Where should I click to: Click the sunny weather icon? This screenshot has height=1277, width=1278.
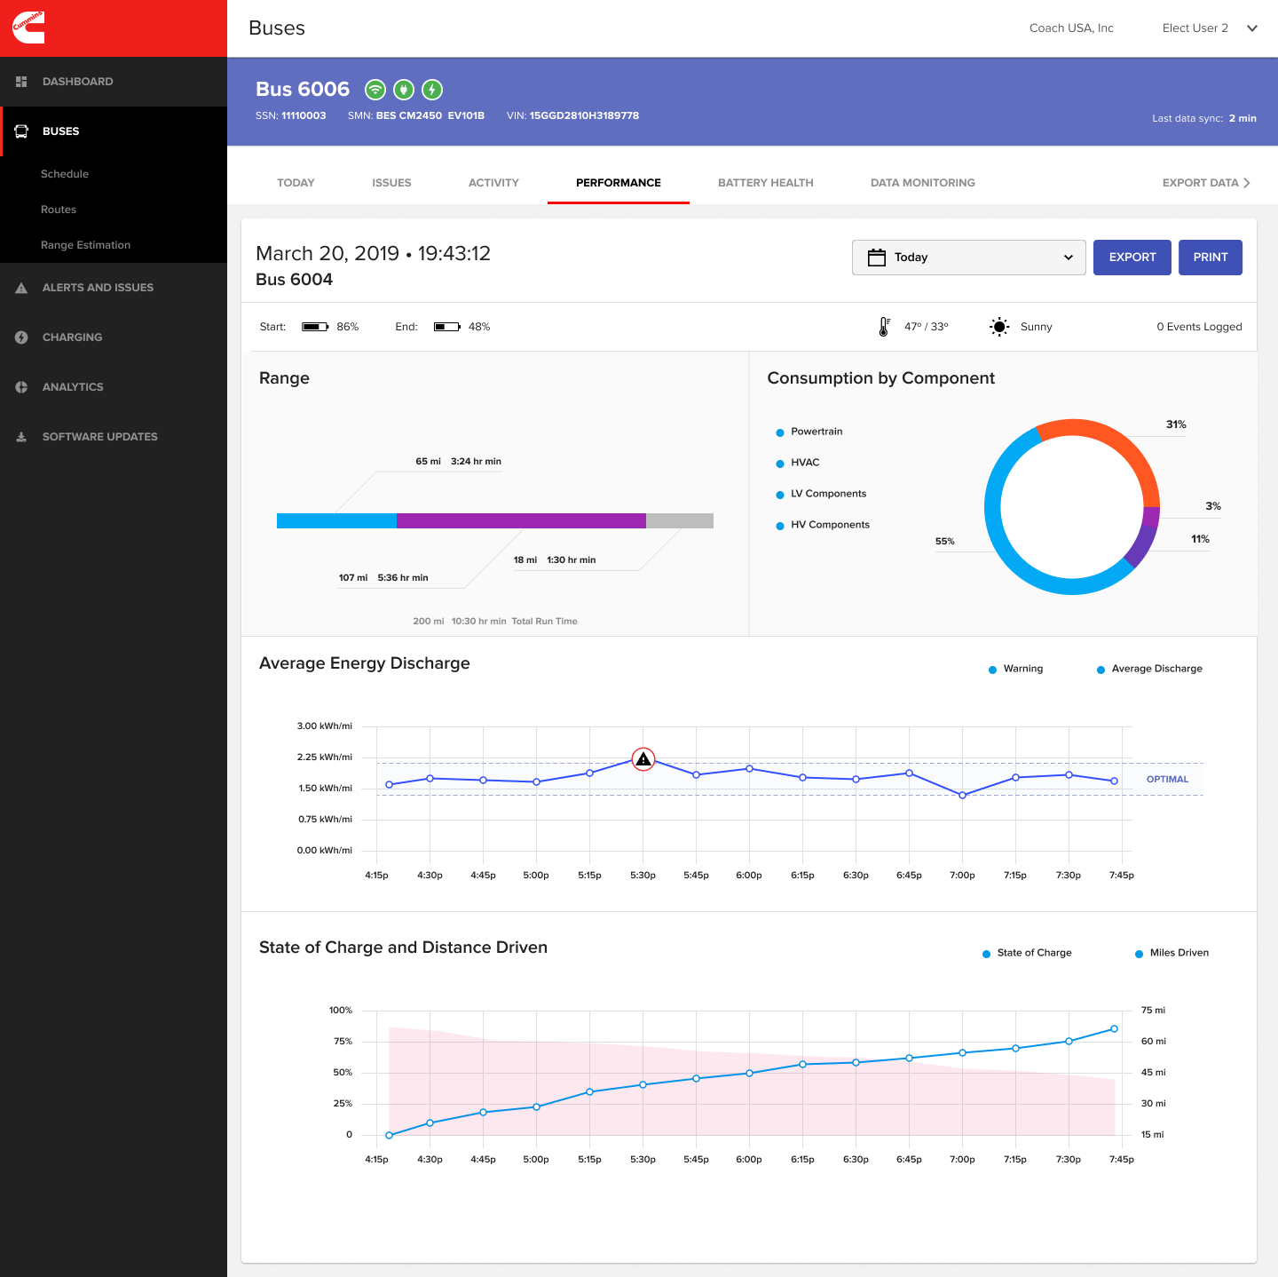[999, 327]
